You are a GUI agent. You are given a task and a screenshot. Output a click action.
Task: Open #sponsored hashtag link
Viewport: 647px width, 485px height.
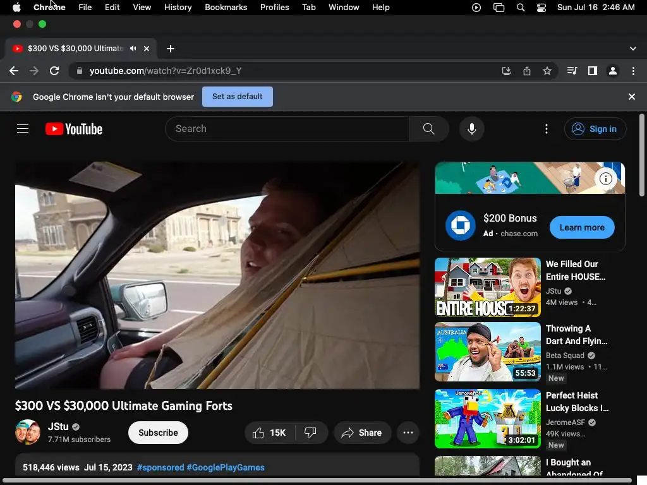(x=160, y=467)
